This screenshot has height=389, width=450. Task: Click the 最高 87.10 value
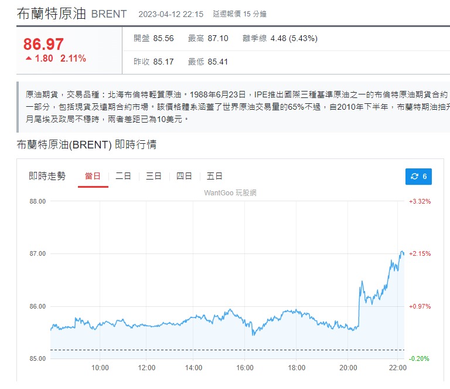[x=216, y=39]
